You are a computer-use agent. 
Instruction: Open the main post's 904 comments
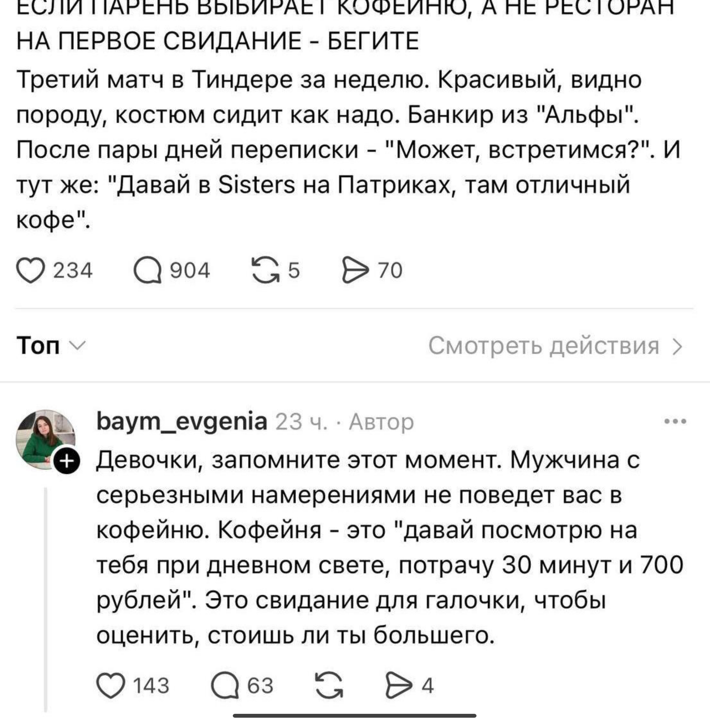point(148,270)
